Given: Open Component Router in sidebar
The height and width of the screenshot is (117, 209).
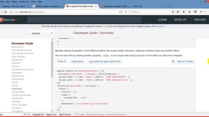Looking at the screenshot, I should (21, 95).
